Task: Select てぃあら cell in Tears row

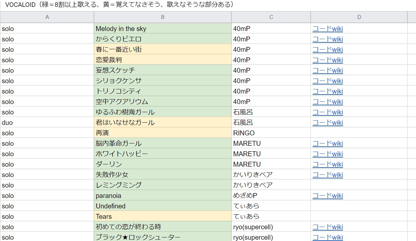Action: pos(271,216)
